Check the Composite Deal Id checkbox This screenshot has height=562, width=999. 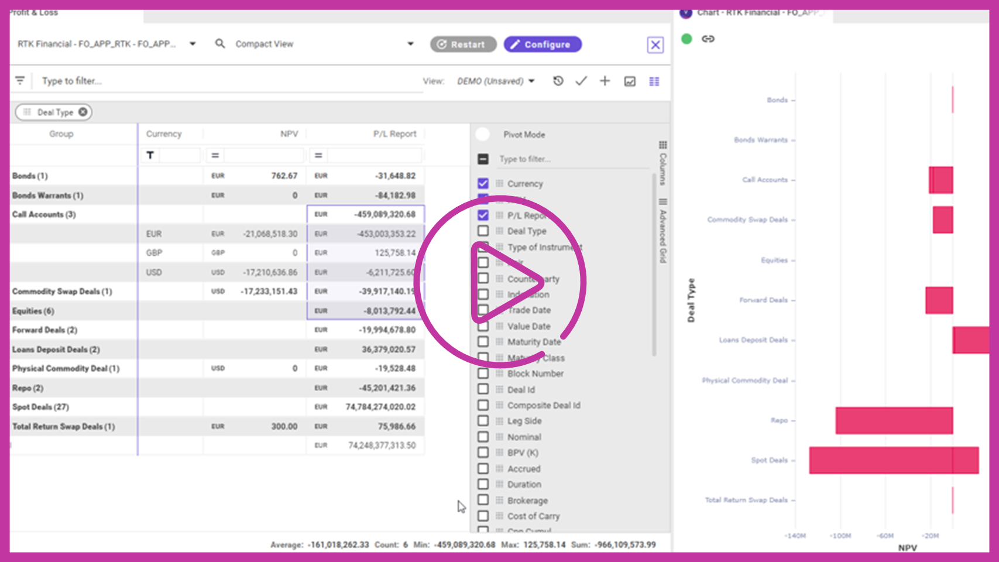coord(483,405)
